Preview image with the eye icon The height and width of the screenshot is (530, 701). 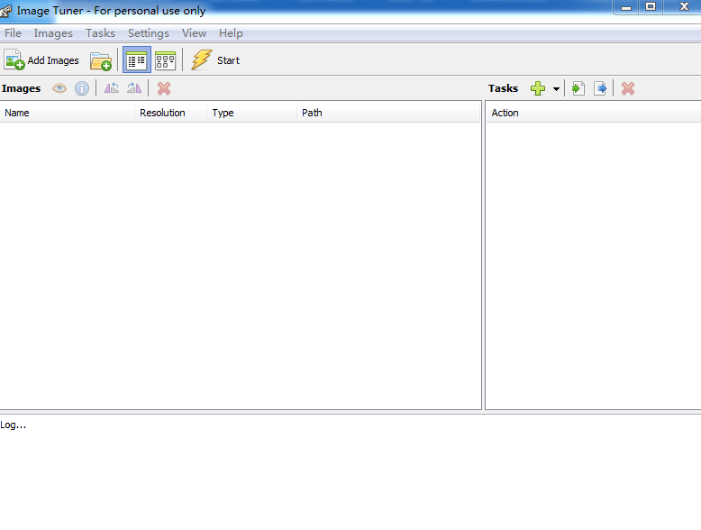point(59,88)
